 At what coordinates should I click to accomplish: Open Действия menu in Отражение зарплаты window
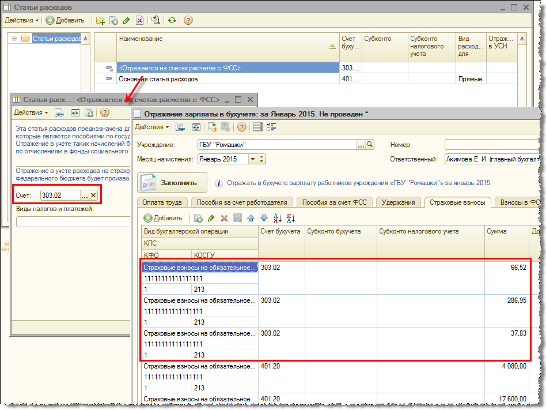click(x=152, y=127)
